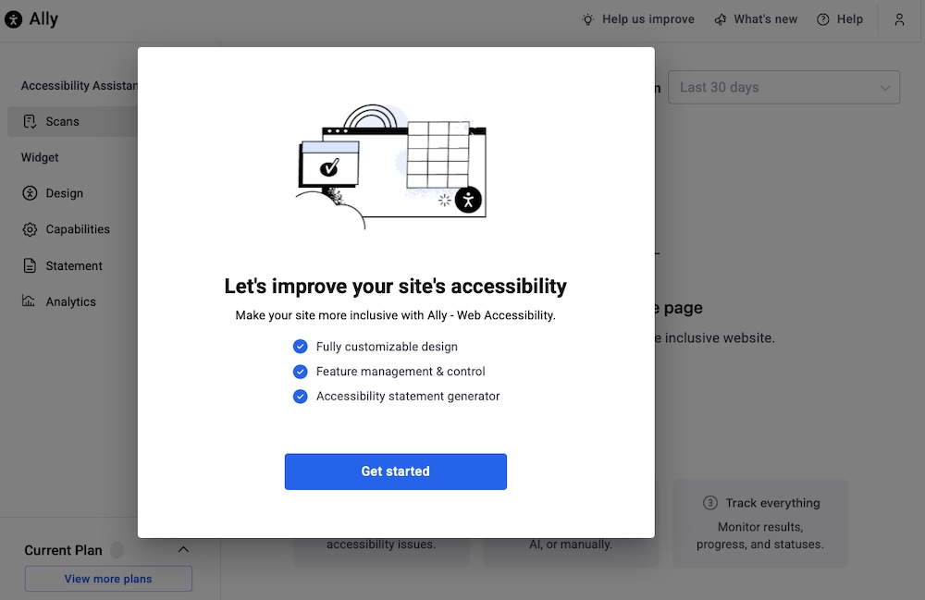The height and width of the screenshot is (600, 925).
Task: Click the Fully customizable design checkmark
Action: pos(300,347)
